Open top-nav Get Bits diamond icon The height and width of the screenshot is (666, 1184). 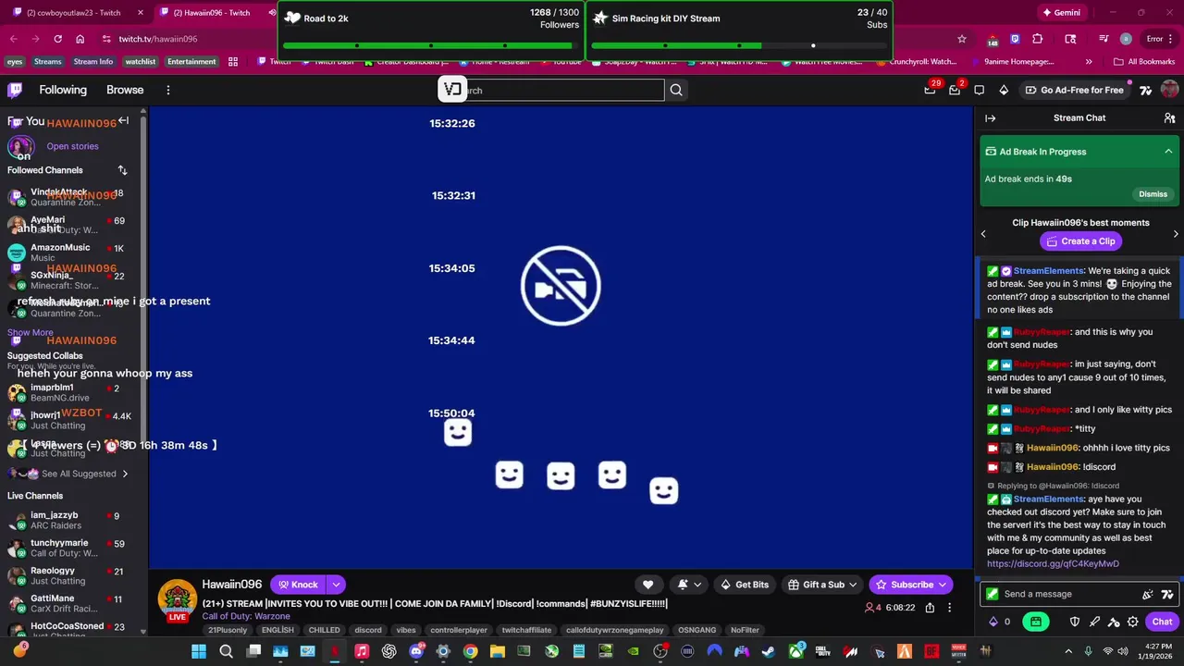[1004, 90]
